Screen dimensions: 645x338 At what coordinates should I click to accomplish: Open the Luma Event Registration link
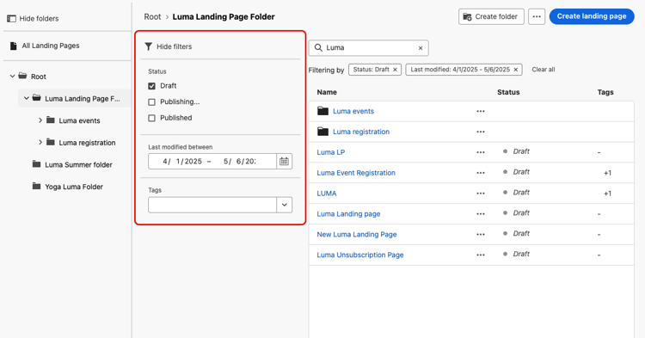pos(356,173)
